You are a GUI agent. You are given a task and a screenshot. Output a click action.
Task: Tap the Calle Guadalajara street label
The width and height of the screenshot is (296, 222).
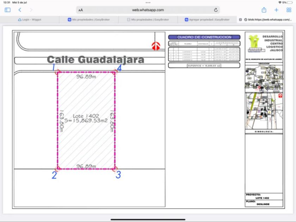tap(95, 60)
